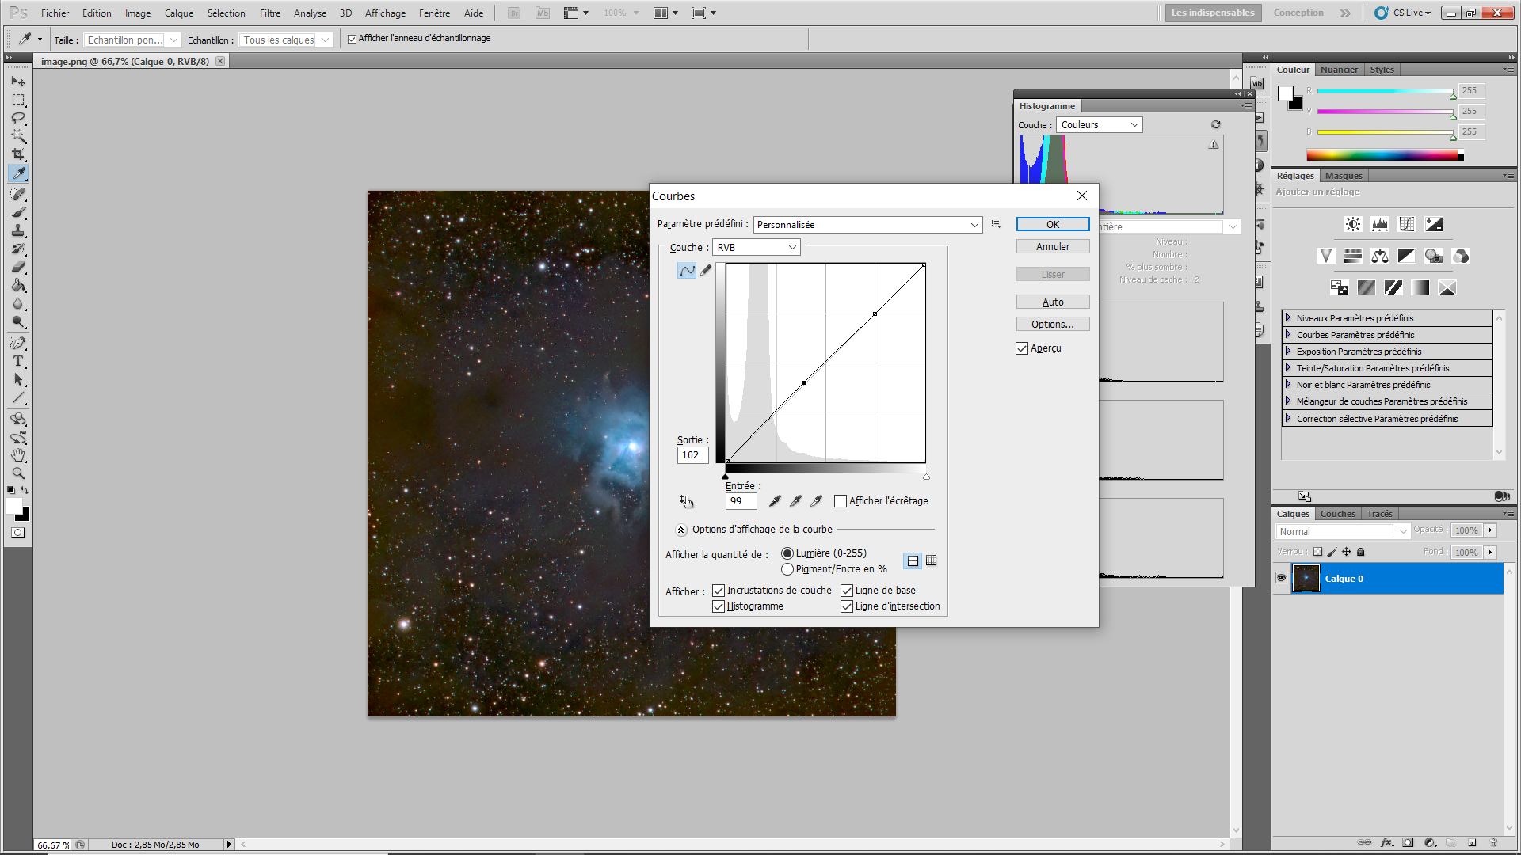Open the Calque menu
This screenshot has height=855, width=1521.
(179, 13)
